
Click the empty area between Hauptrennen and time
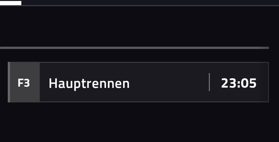[x=168, y=82]
